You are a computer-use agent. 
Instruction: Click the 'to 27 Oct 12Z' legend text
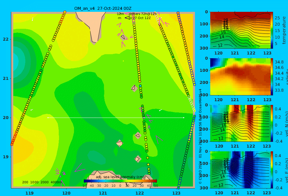point(140,18)
